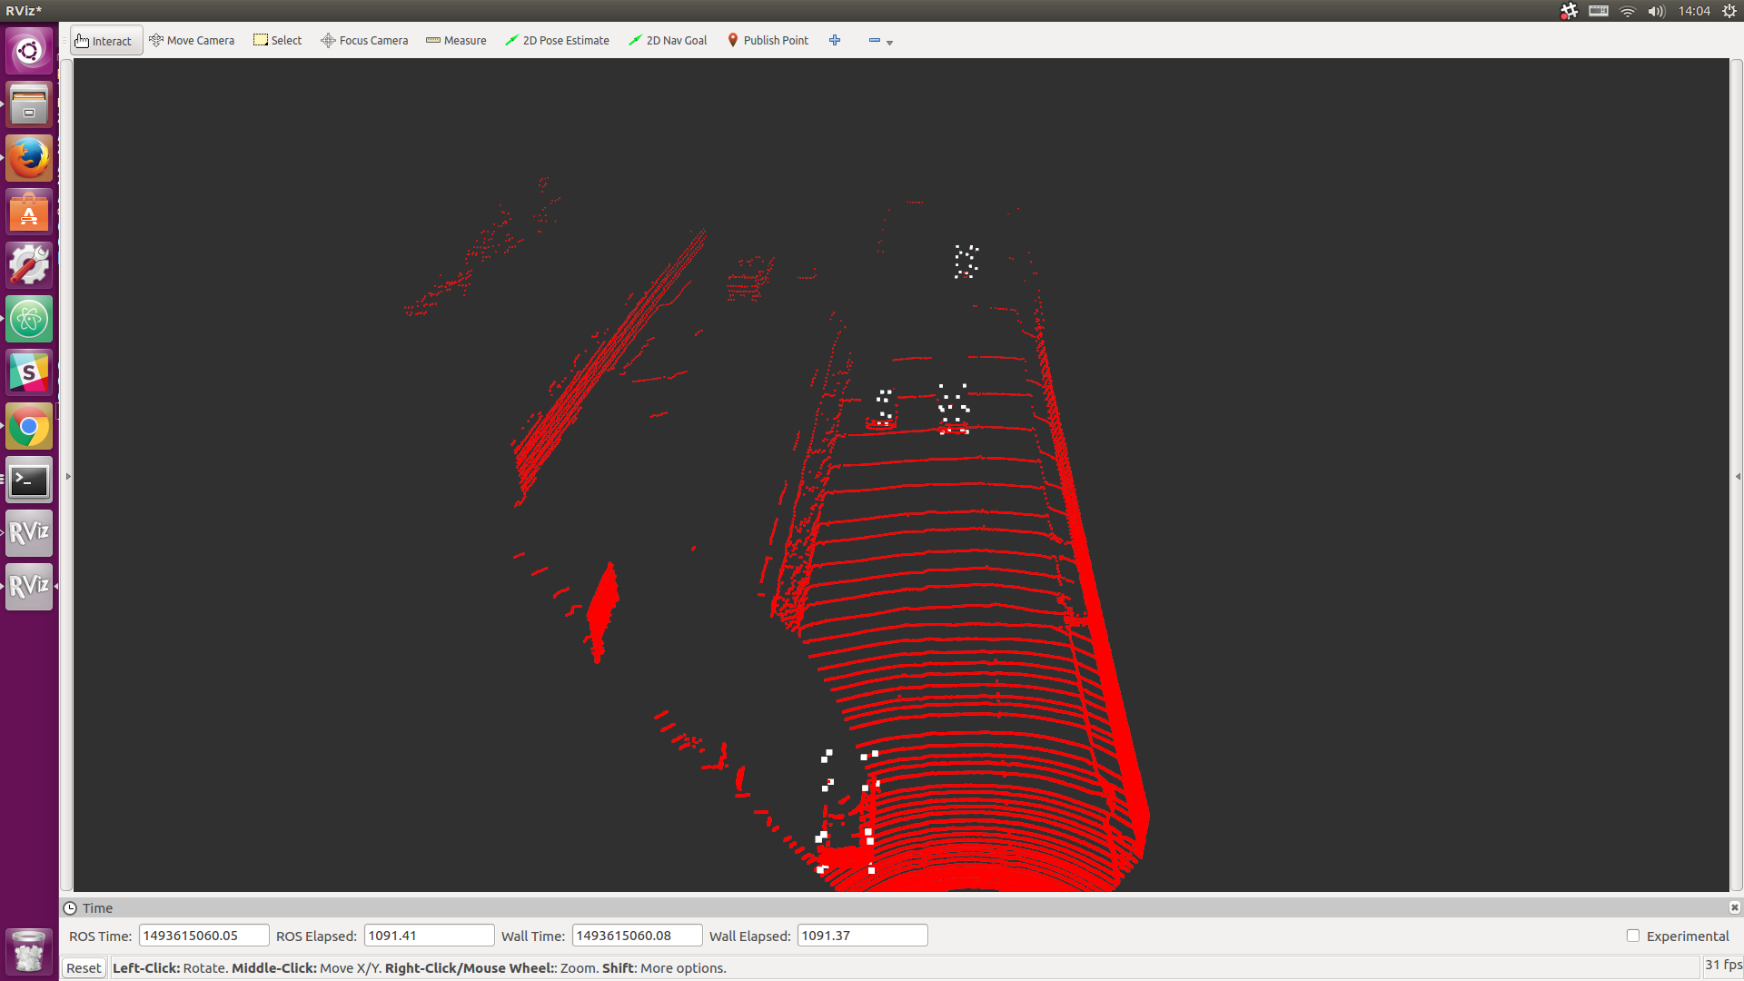Open the Terminal from the dock

pyautogui.click(x=29, y=480)
